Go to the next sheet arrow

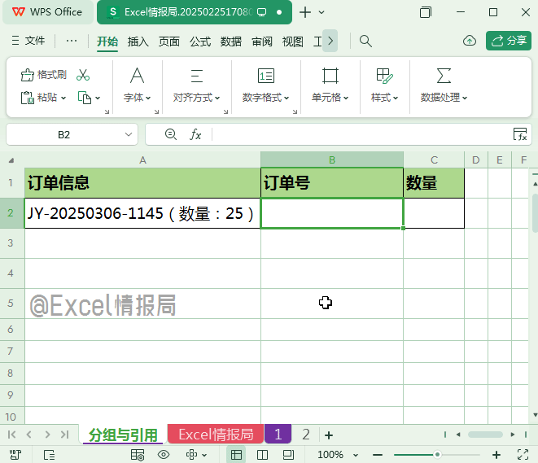[x=47, y=435]
